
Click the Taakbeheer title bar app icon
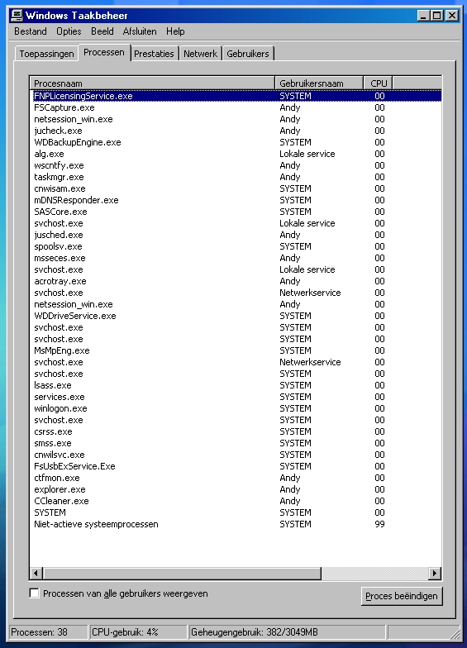point(17,16)
